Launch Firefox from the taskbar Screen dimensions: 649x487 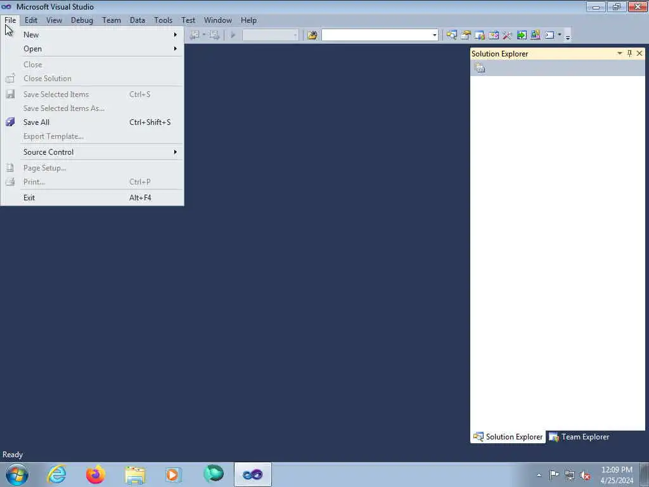(x=96, y=474)
